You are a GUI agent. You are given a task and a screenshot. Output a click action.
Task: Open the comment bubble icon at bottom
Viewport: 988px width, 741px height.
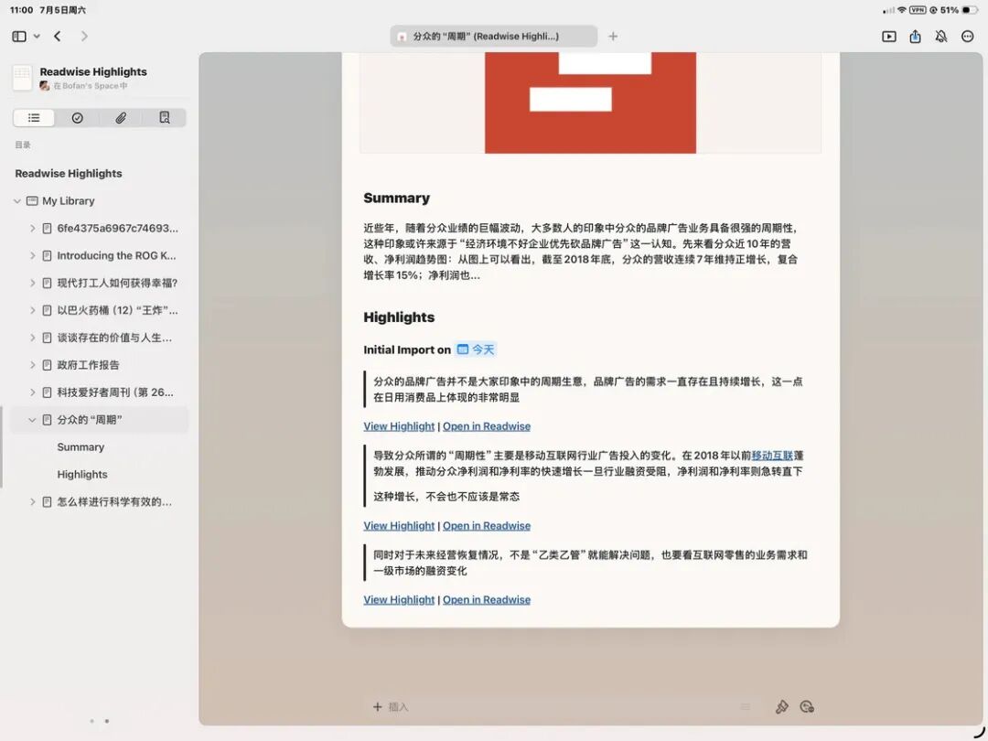pyautogui.click(x=807, y=707)
